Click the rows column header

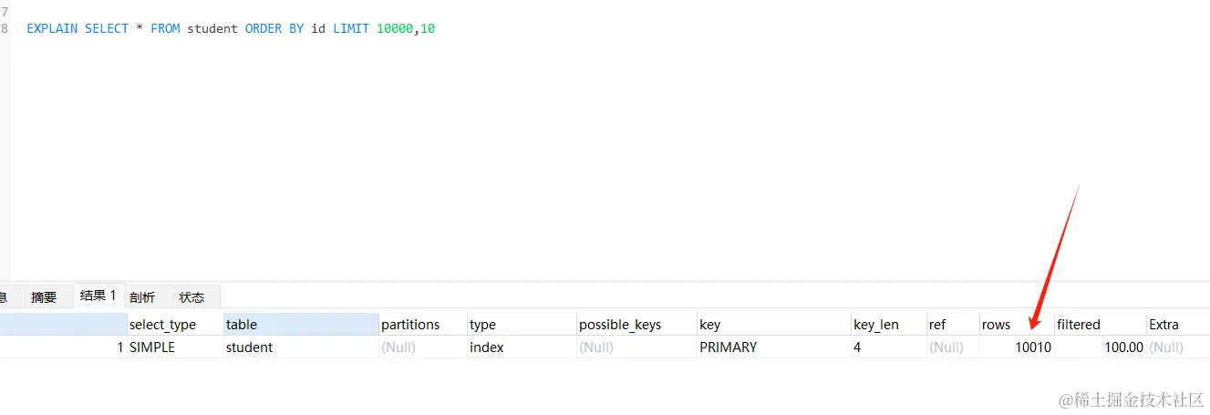[x=996, y=325]
